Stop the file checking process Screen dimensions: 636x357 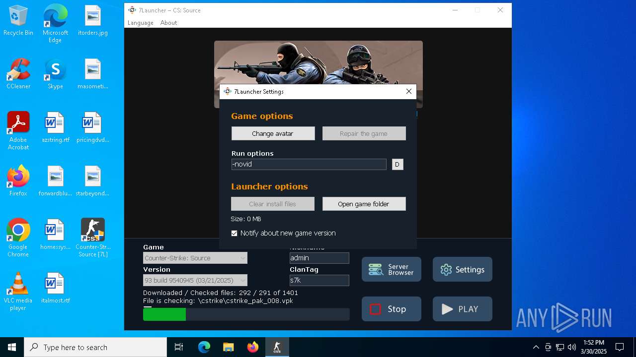pos(392,309)
